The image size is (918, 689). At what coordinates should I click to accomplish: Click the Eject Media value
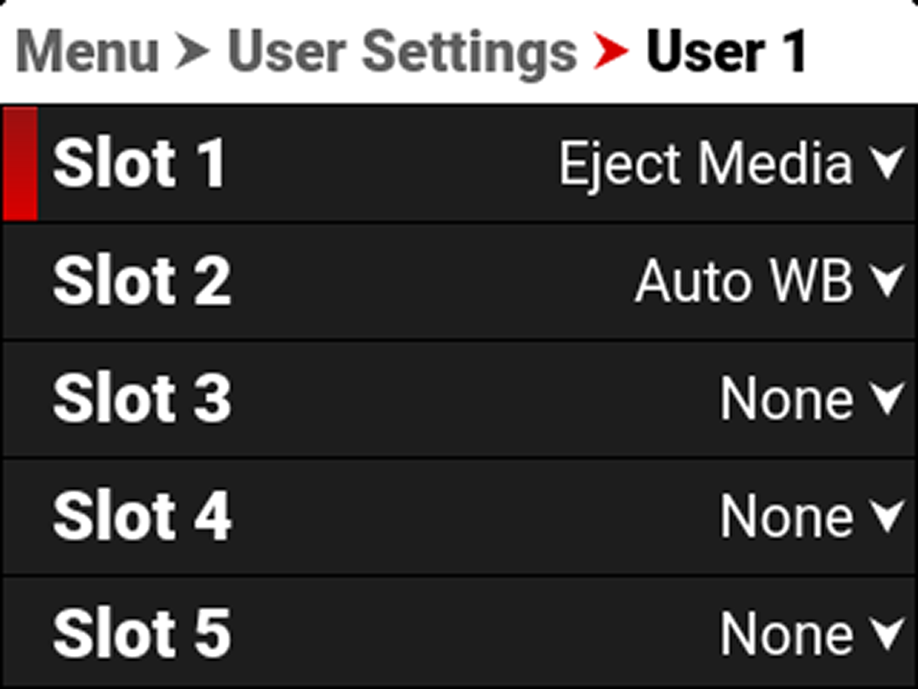705,163
